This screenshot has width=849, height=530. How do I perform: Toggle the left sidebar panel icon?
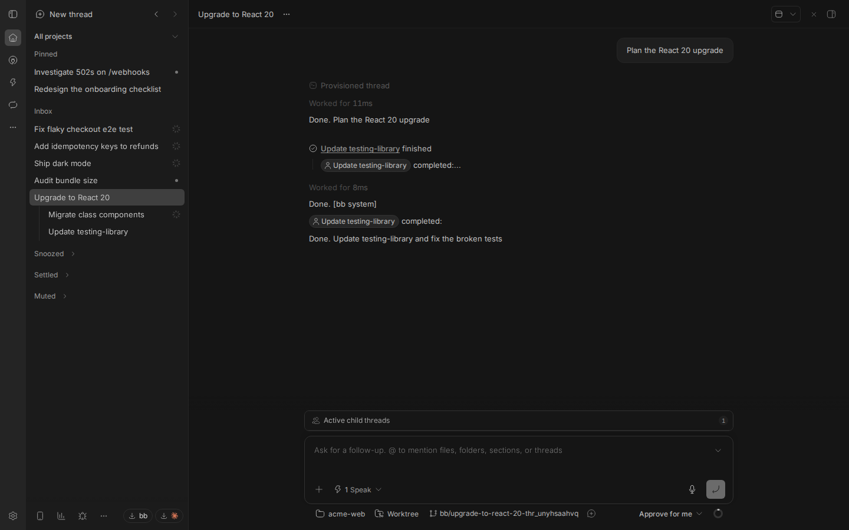13,14
